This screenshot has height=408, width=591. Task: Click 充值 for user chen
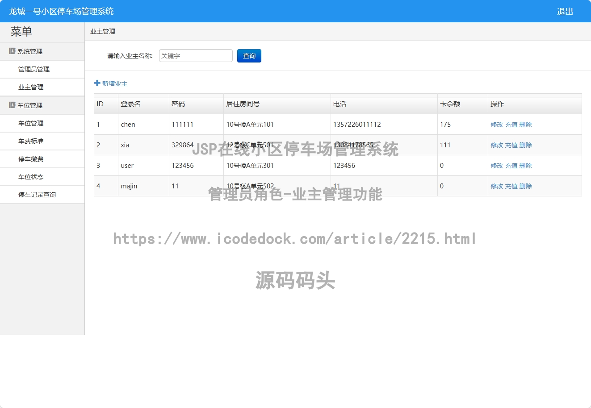pyautogui.click(x=511, y=125)
